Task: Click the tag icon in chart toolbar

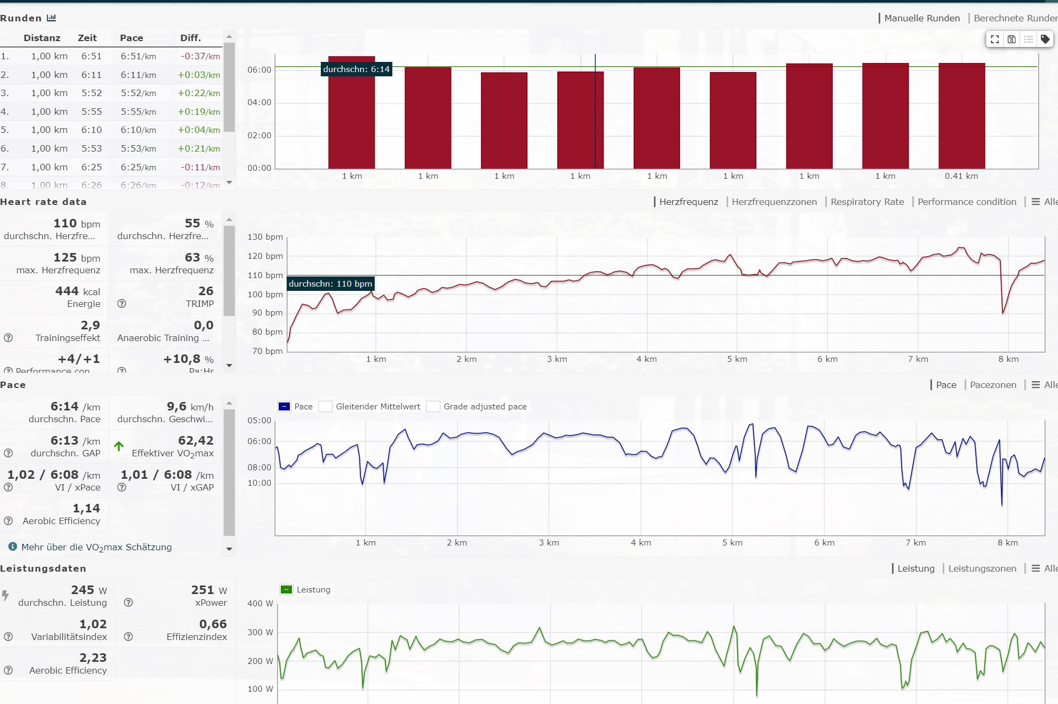Action: tap(1045, 39)
